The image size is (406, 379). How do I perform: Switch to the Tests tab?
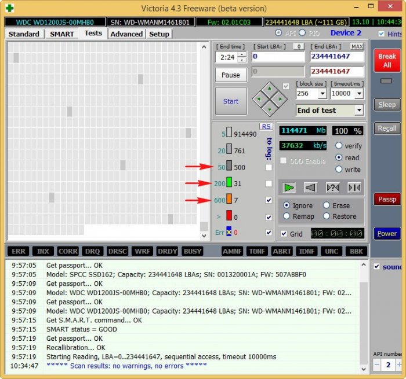click(x=93, y=34)
